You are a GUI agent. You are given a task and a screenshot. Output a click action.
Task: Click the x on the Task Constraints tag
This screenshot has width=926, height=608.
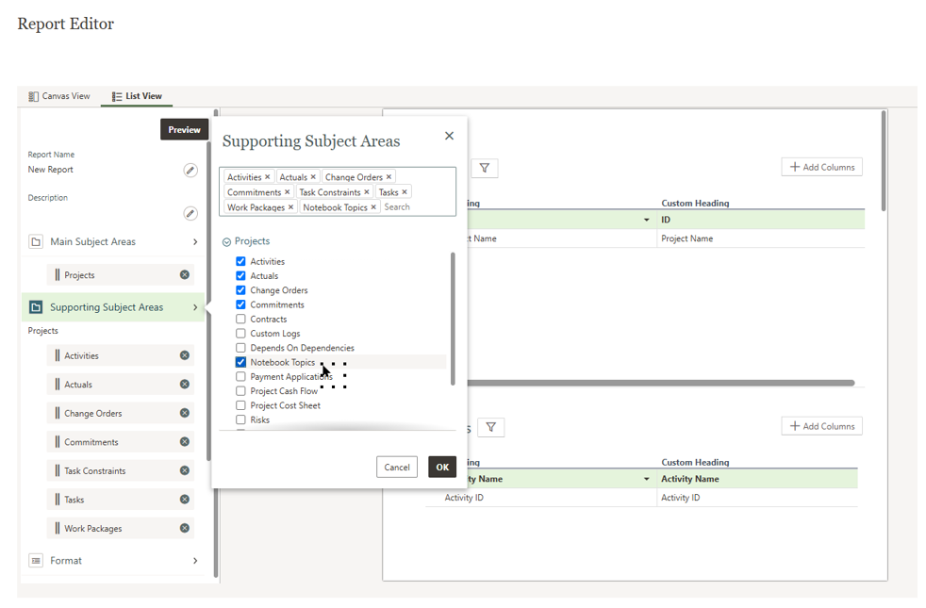tap(367, 192)
